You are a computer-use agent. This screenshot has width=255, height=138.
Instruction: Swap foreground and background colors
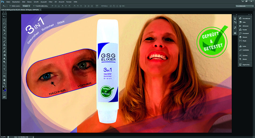(x=5, y=86)
